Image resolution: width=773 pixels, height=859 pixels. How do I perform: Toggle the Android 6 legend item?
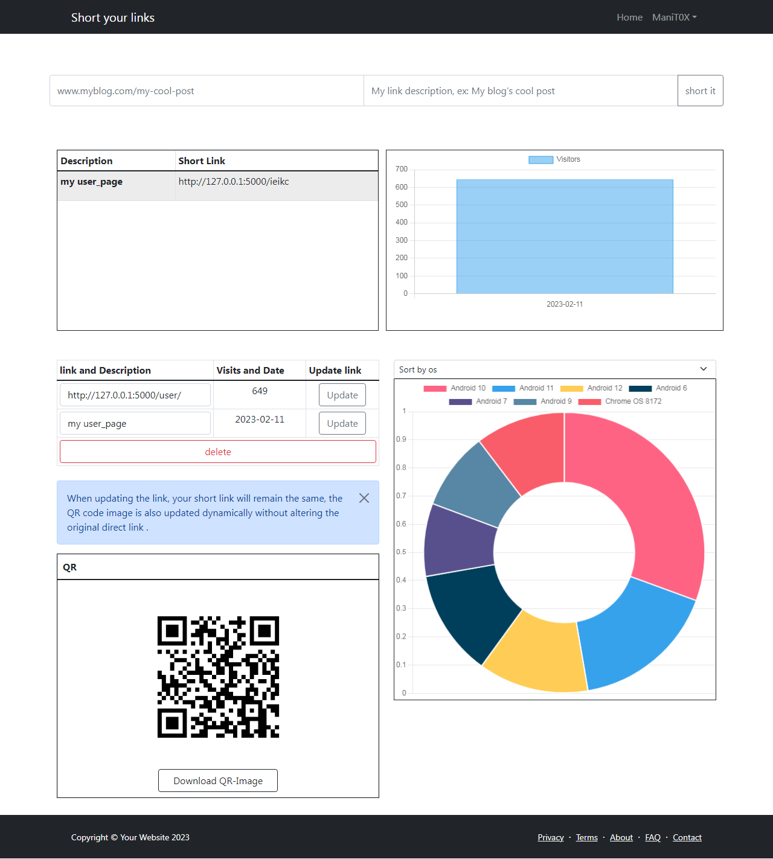pos(658,388)
